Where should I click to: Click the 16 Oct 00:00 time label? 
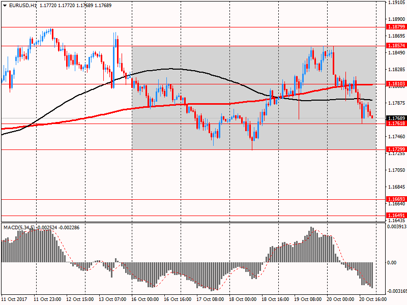tap(146, 299)
